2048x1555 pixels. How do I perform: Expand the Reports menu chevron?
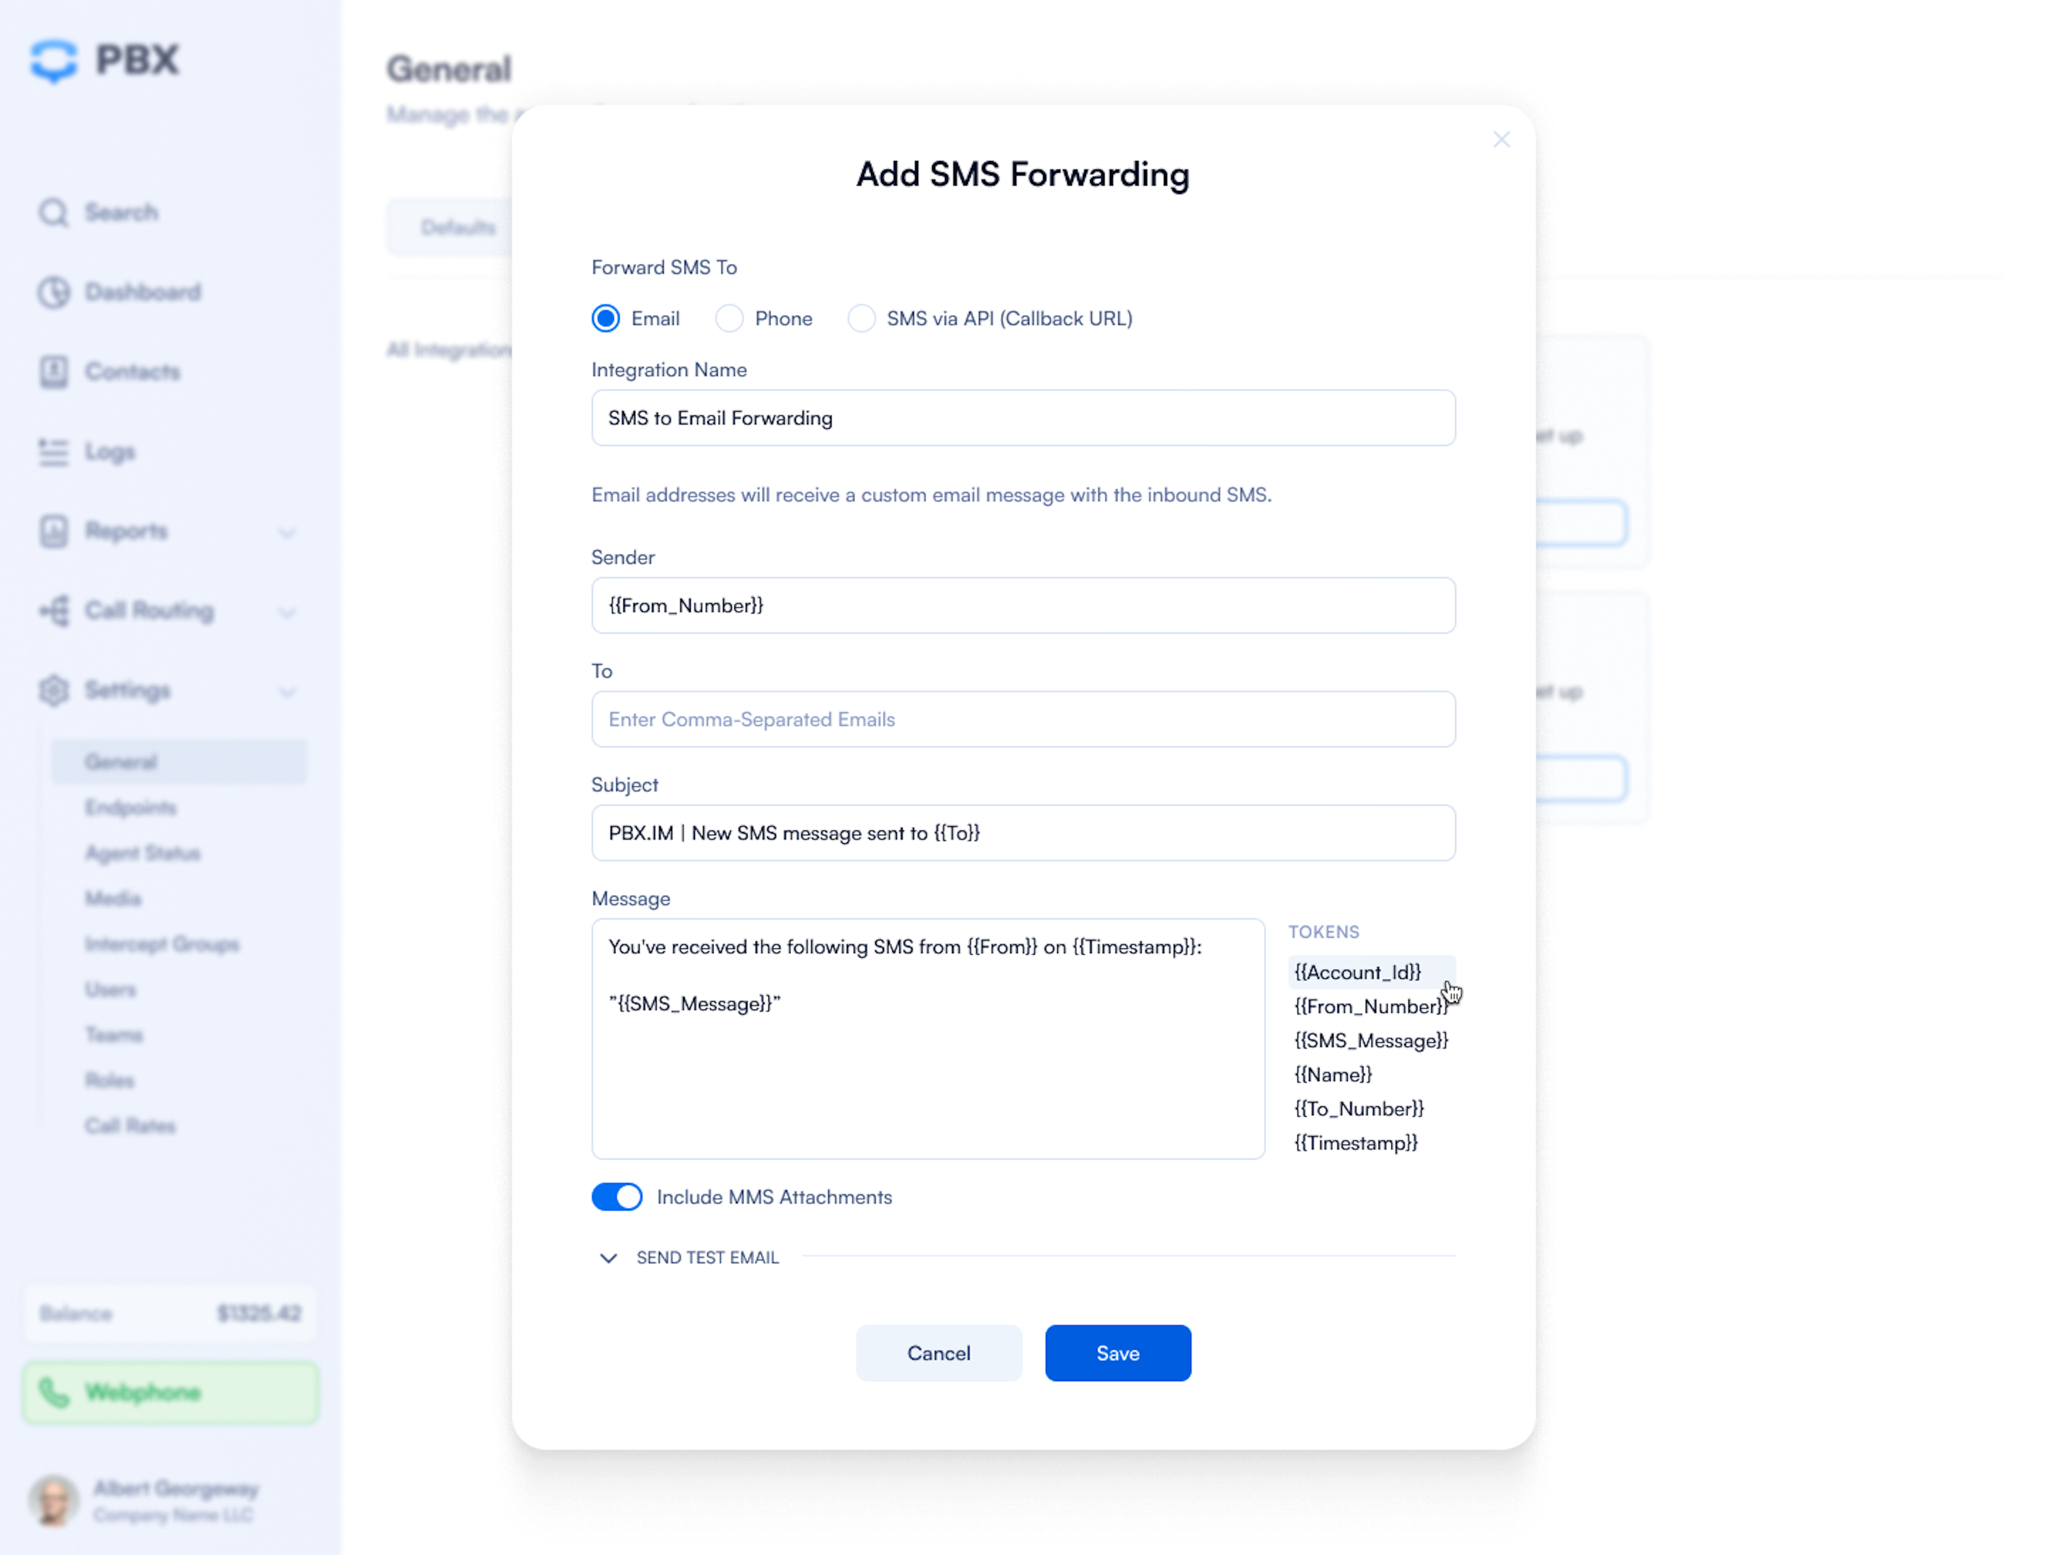coord(288,532)
